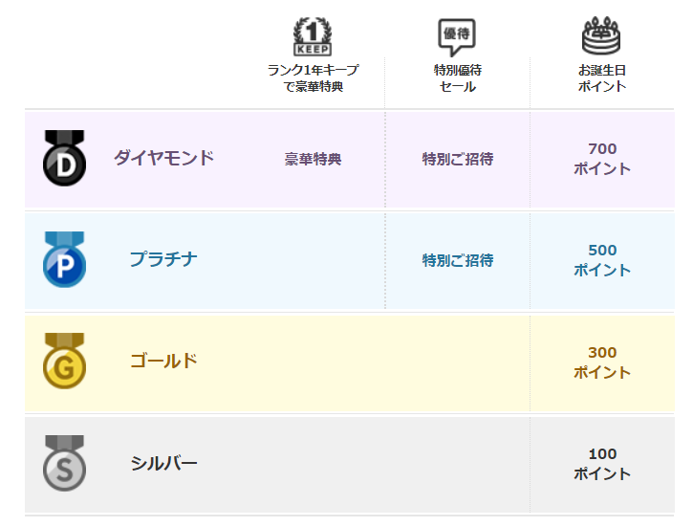
Task: Click the ダイヤモンド rank name
Action: point(164,158)
